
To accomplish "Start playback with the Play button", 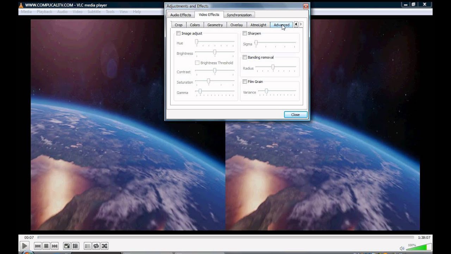I will (x=24, y=246).
